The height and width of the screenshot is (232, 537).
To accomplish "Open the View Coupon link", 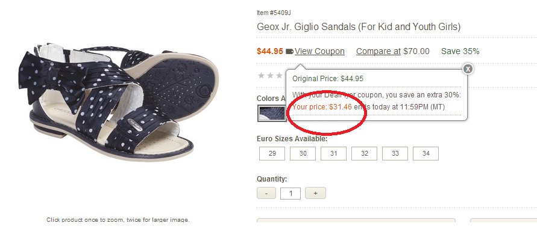I will point(319,51).
